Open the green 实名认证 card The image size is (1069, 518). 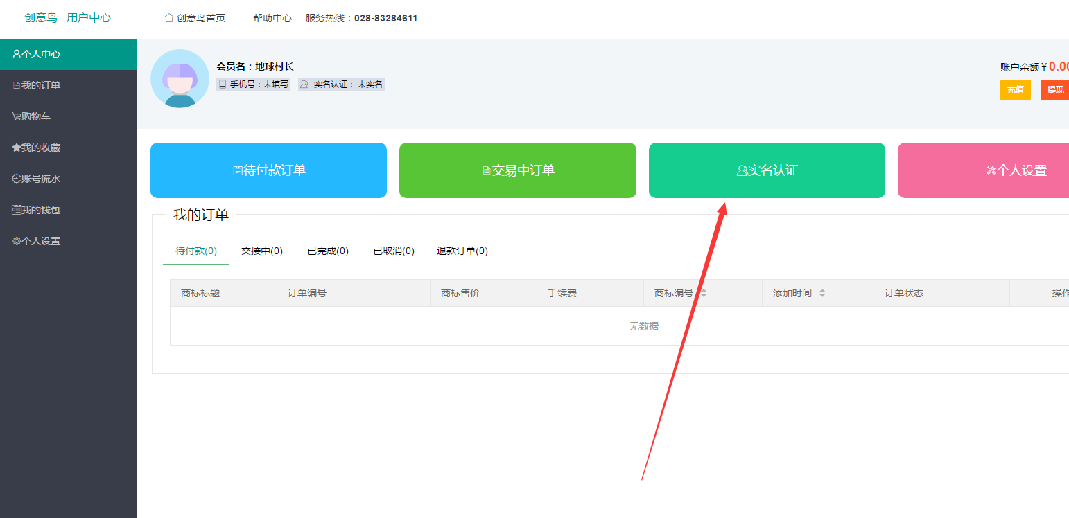point(766,170)
